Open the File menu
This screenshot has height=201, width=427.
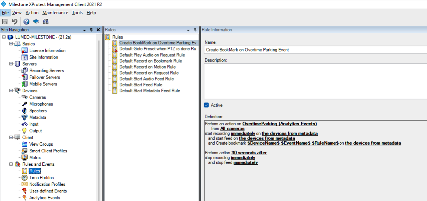(x=5, y=13)
